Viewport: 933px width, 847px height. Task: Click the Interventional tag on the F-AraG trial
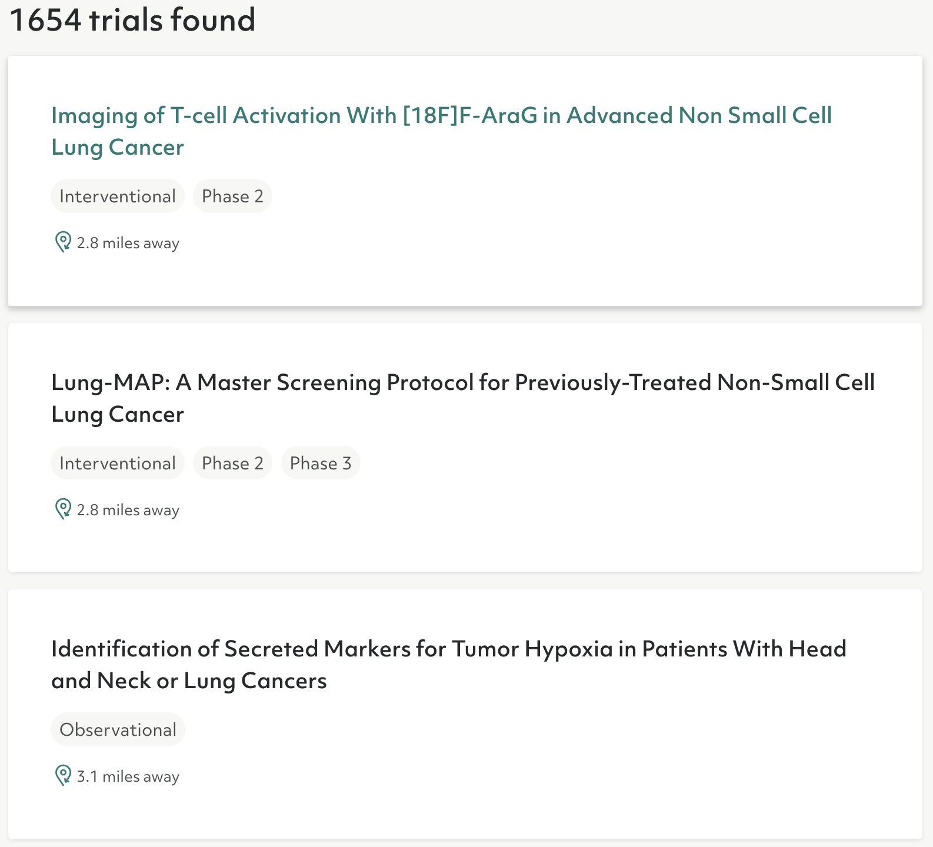tap(118, 196)
